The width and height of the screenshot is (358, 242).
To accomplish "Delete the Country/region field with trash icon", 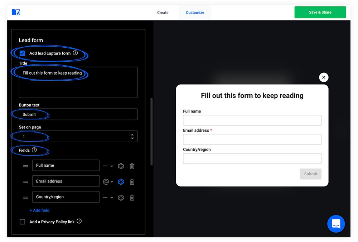I will (132, 198).
